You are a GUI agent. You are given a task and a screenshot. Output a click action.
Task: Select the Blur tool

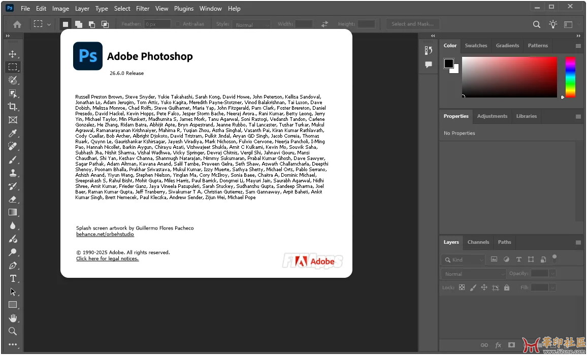[13, 226]
